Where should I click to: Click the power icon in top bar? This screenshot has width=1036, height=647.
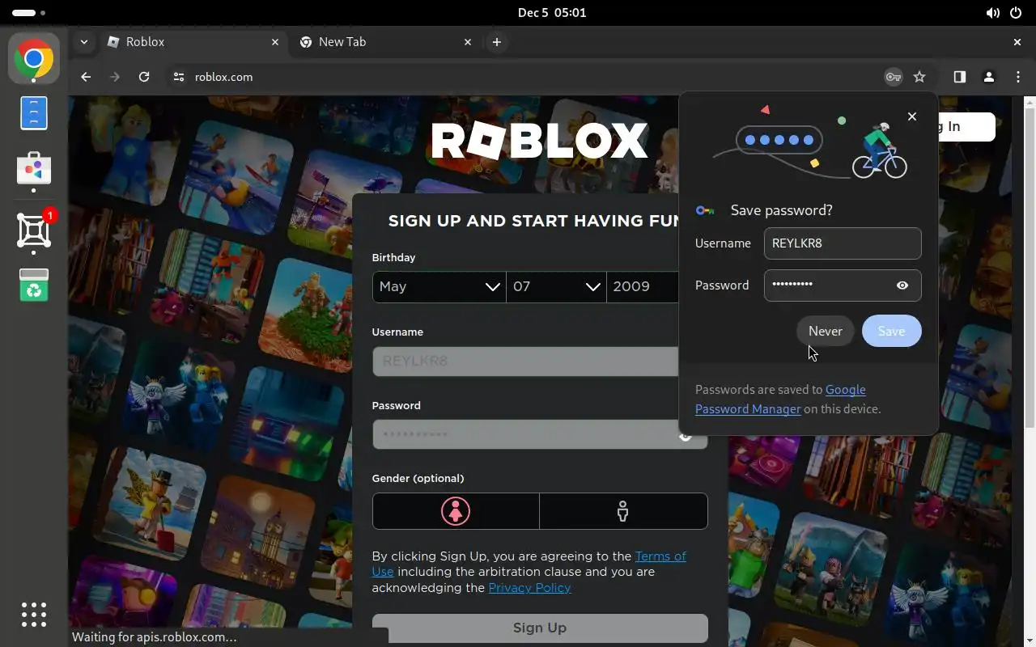(x=1017, y=13)
